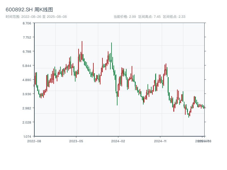Click the chart title 600892.SH 周K线图
227x170 pixels.
click(29, 10)
